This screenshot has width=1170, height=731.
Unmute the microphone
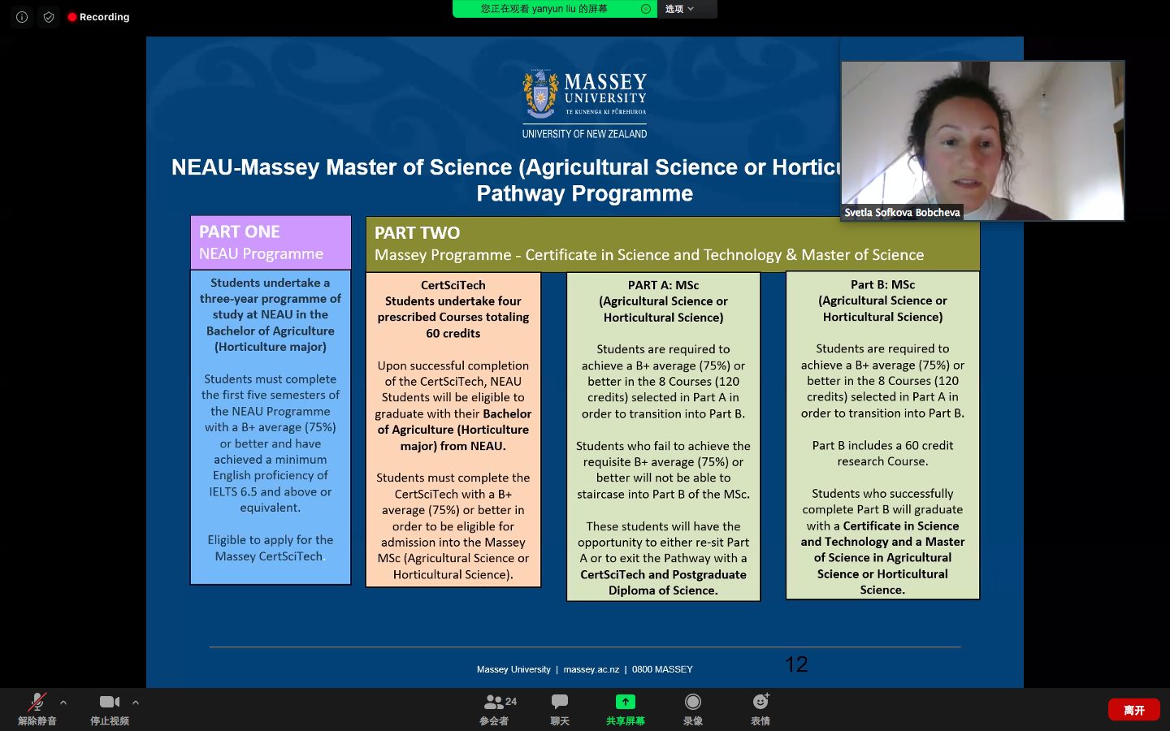click(x=37, y=708)
